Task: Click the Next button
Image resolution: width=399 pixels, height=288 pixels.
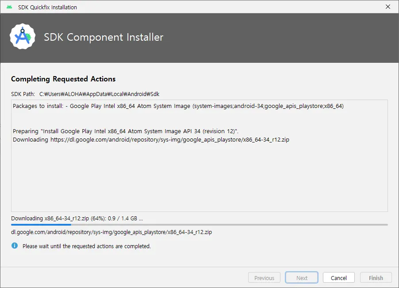Action: [x=302, y=278]
